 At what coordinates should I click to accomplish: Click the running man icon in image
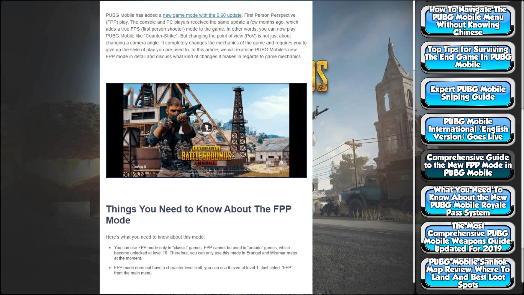click(x=207, y=128)
